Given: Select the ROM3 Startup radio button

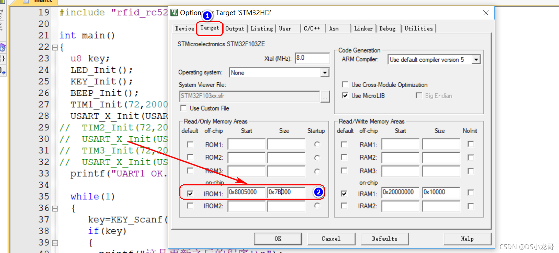Looking at the screenshot, I should click(x=317, y=171).
